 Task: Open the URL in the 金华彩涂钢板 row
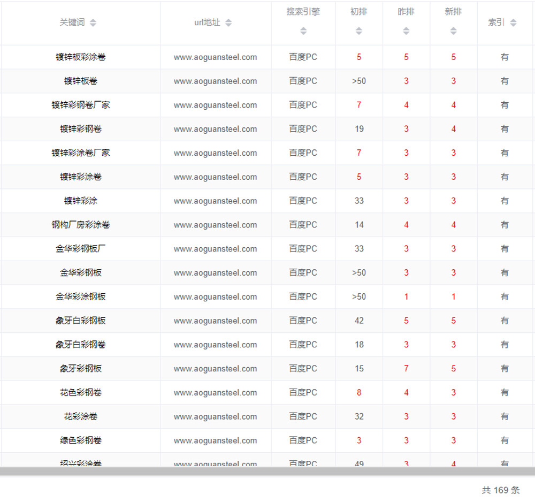tap(215, 297)
